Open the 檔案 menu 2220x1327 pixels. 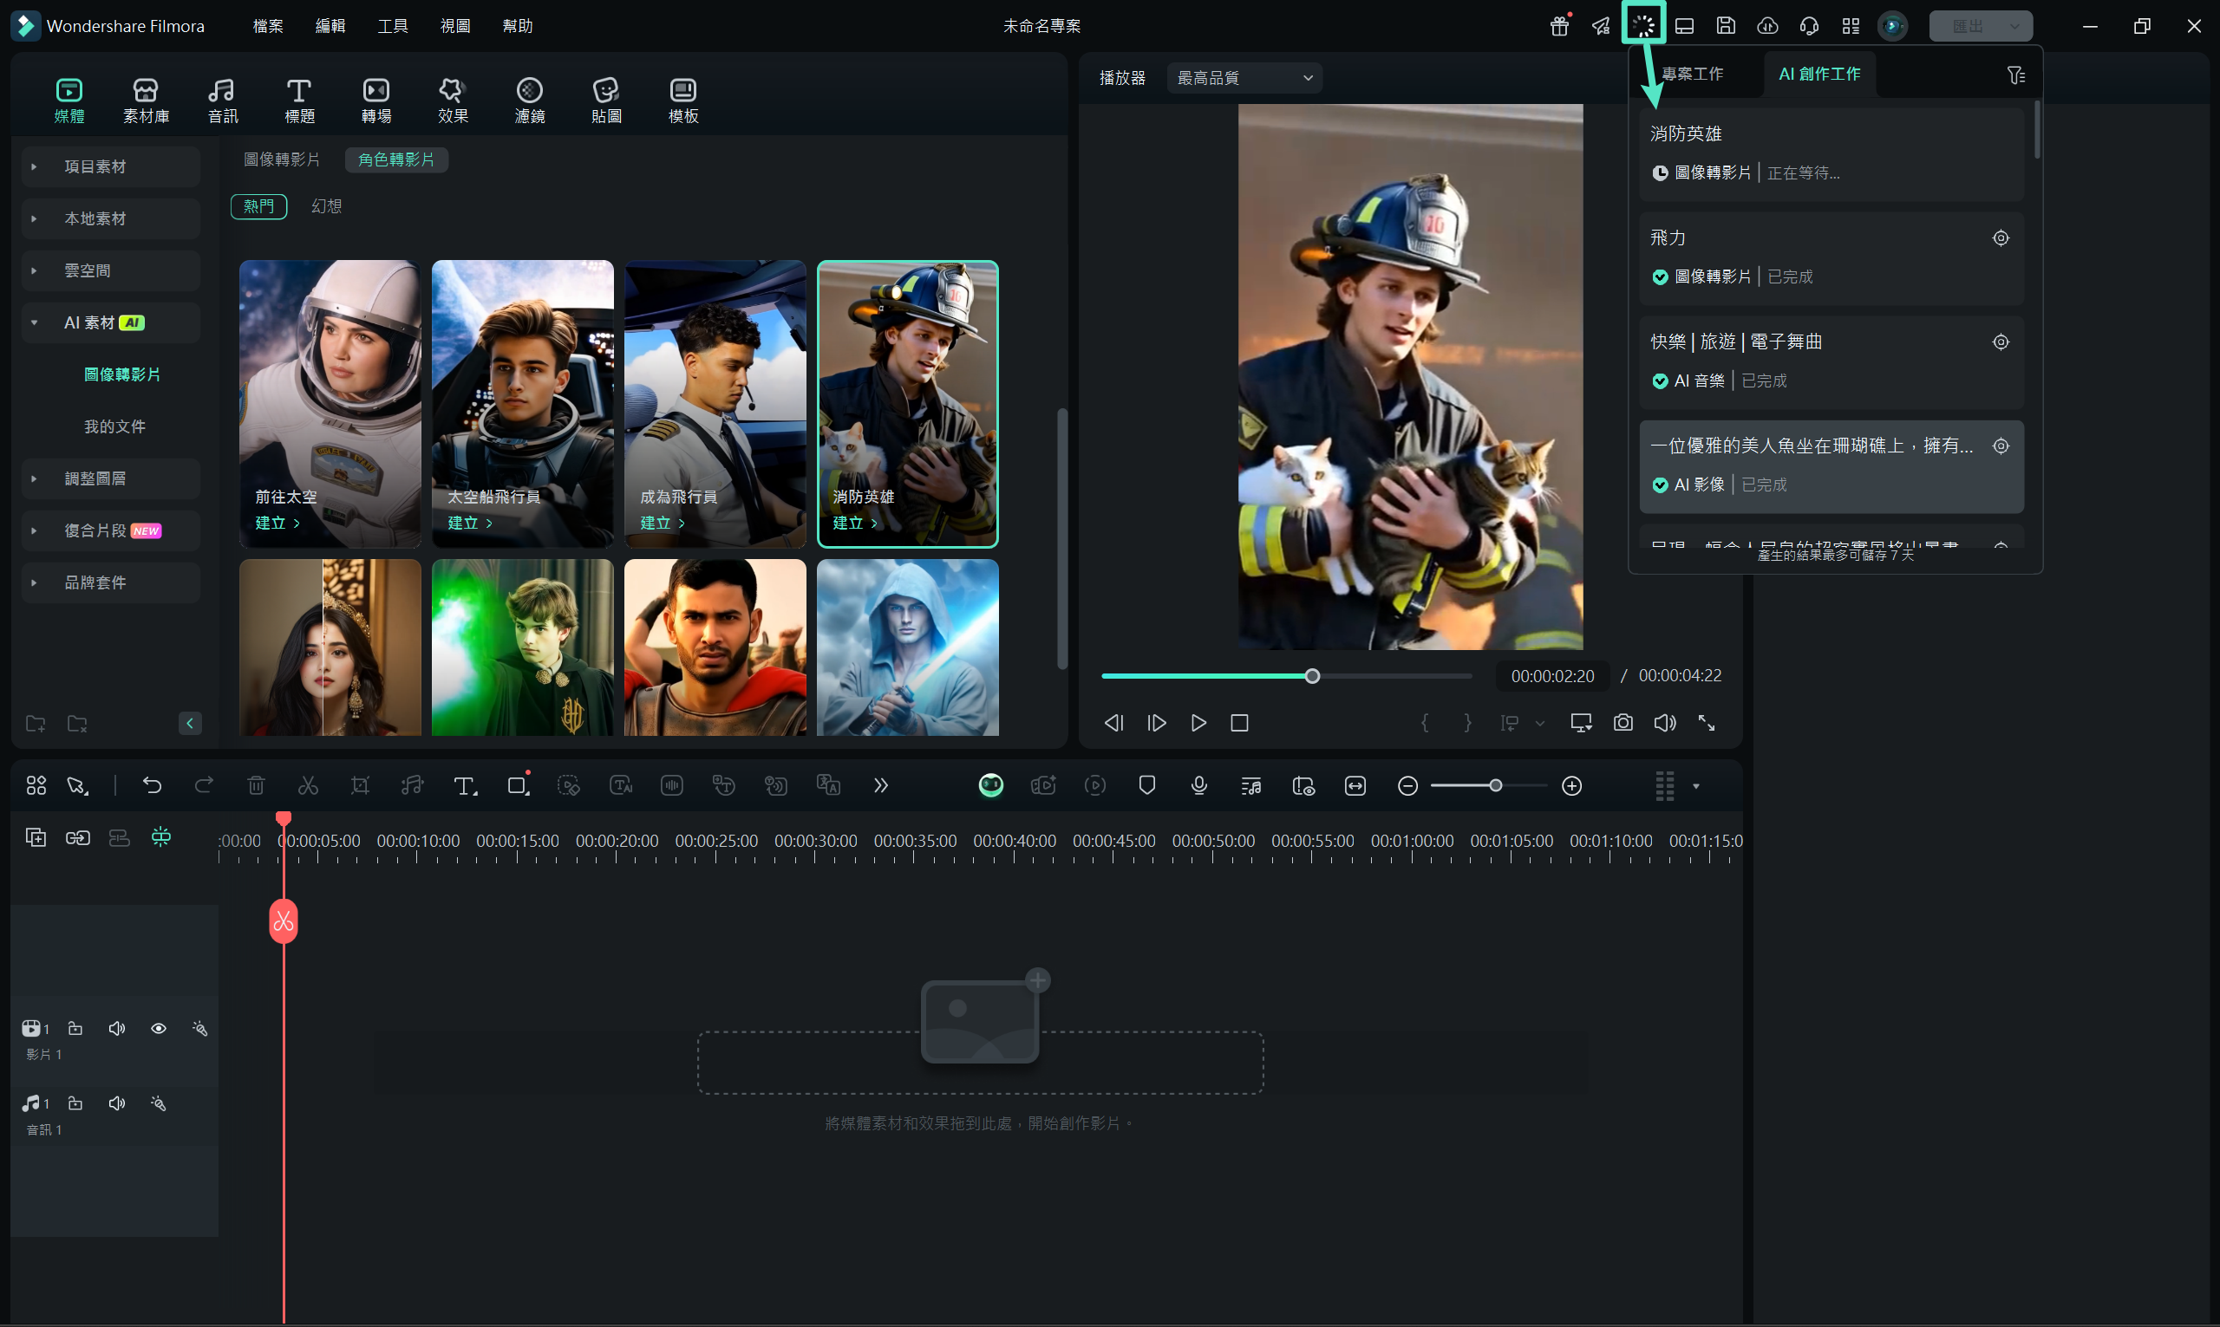click(268, 26)
